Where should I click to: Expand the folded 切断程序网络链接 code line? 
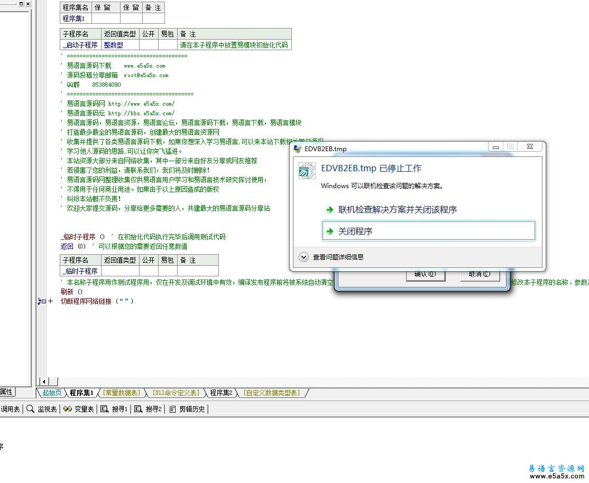(x=50, y=301)
